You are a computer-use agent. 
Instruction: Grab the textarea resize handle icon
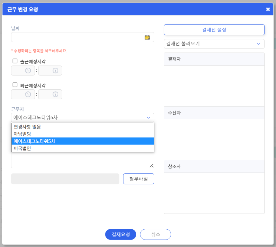click(151, 166)
